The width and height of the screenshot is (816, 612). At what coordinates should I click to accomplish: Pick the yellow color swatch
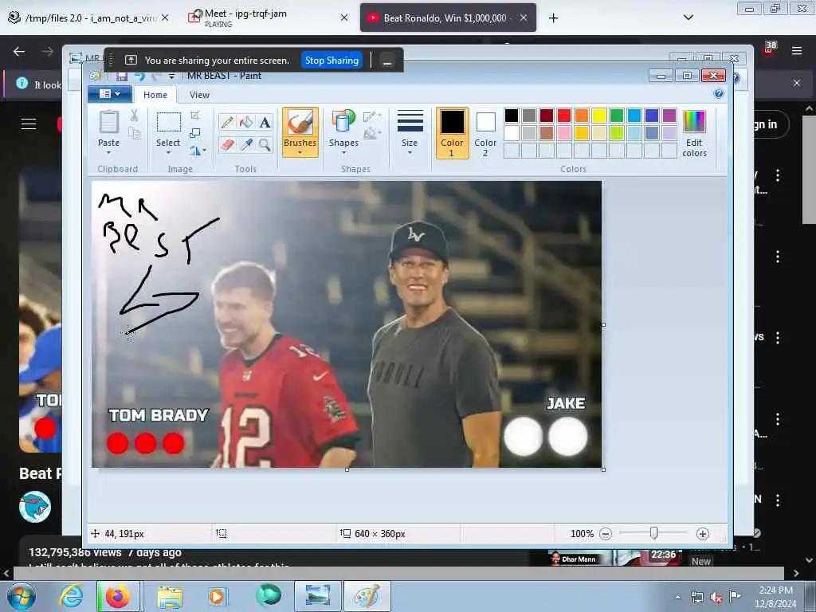click(598, 116)
